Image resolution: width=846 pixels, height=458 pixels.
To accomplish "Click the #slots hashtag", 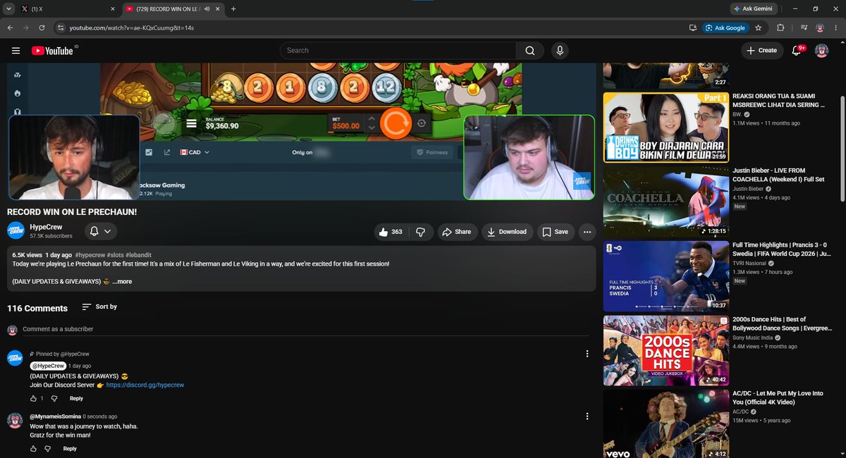I will tap(116, 255).
